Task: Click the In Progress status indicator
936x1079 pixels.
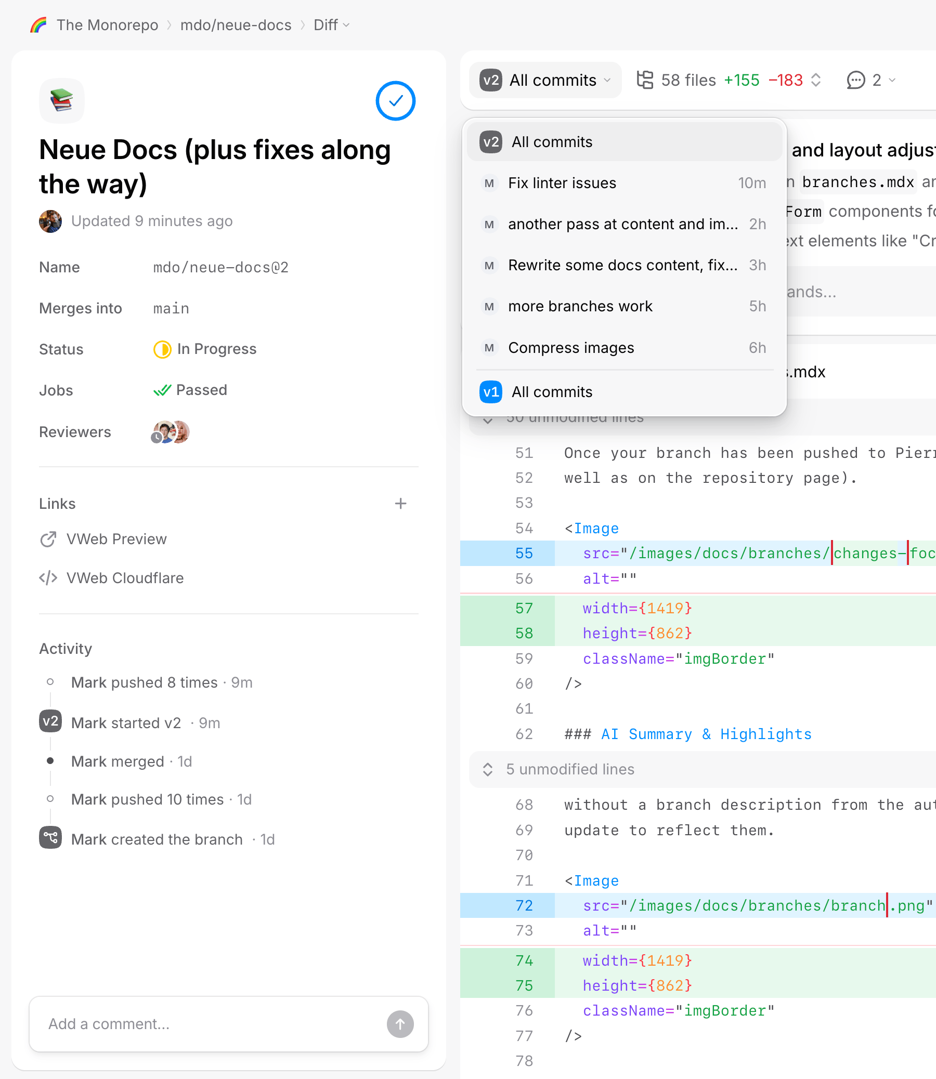Action: [x=205, y=349]
